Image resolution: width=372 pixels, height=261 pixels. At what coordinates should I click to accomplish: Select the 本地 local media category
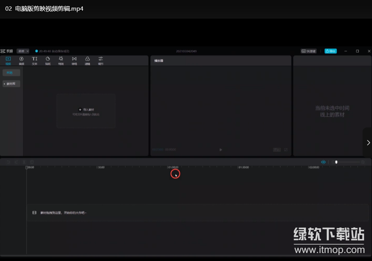[11, 73]
